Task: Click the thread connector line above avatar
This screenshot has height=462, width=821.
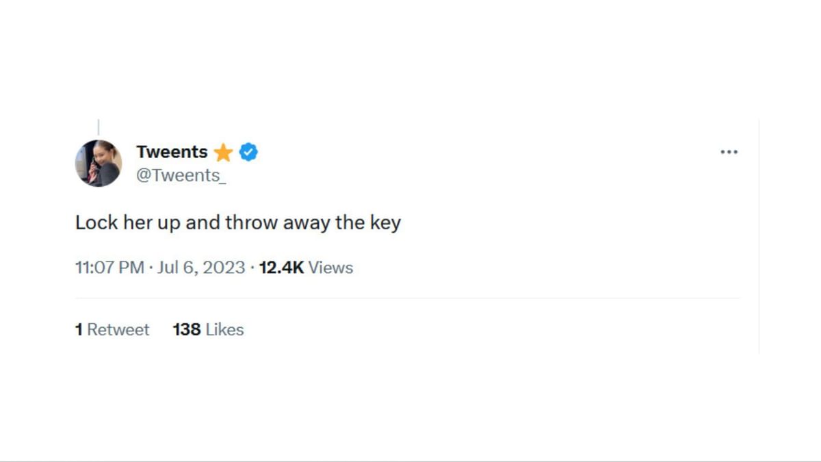Action: (x=99, y=127)
